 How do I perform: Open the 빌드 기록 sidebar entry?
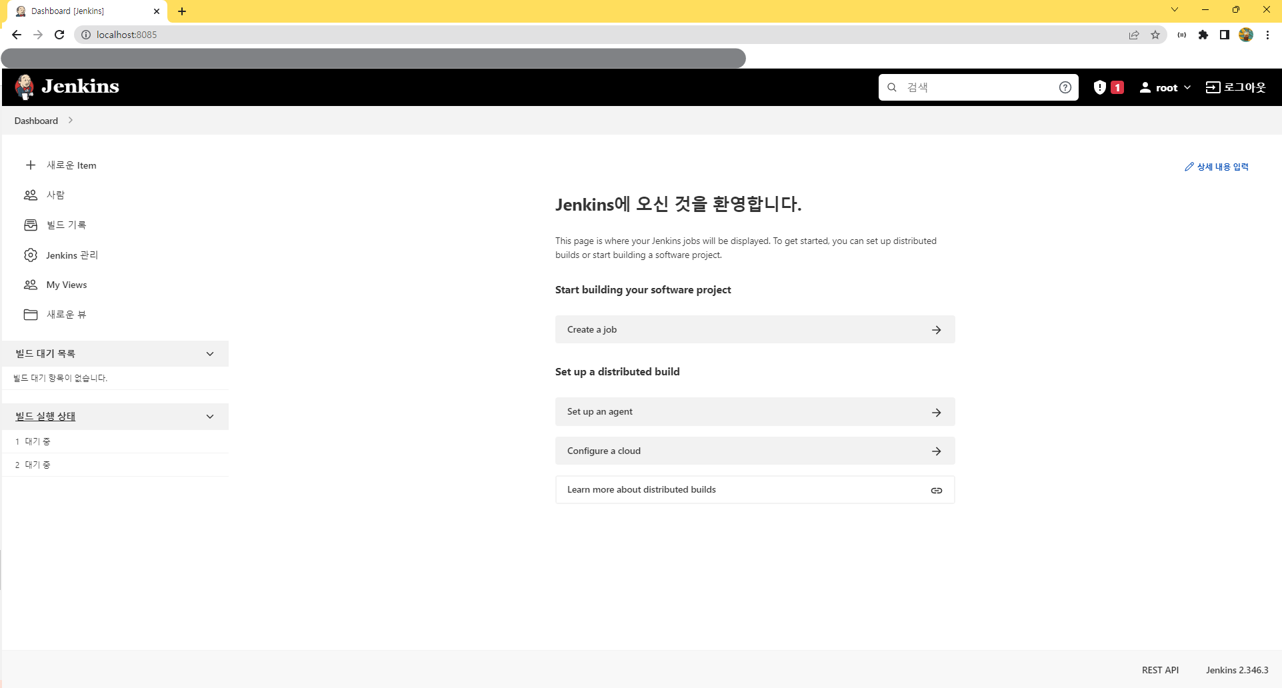67,225
